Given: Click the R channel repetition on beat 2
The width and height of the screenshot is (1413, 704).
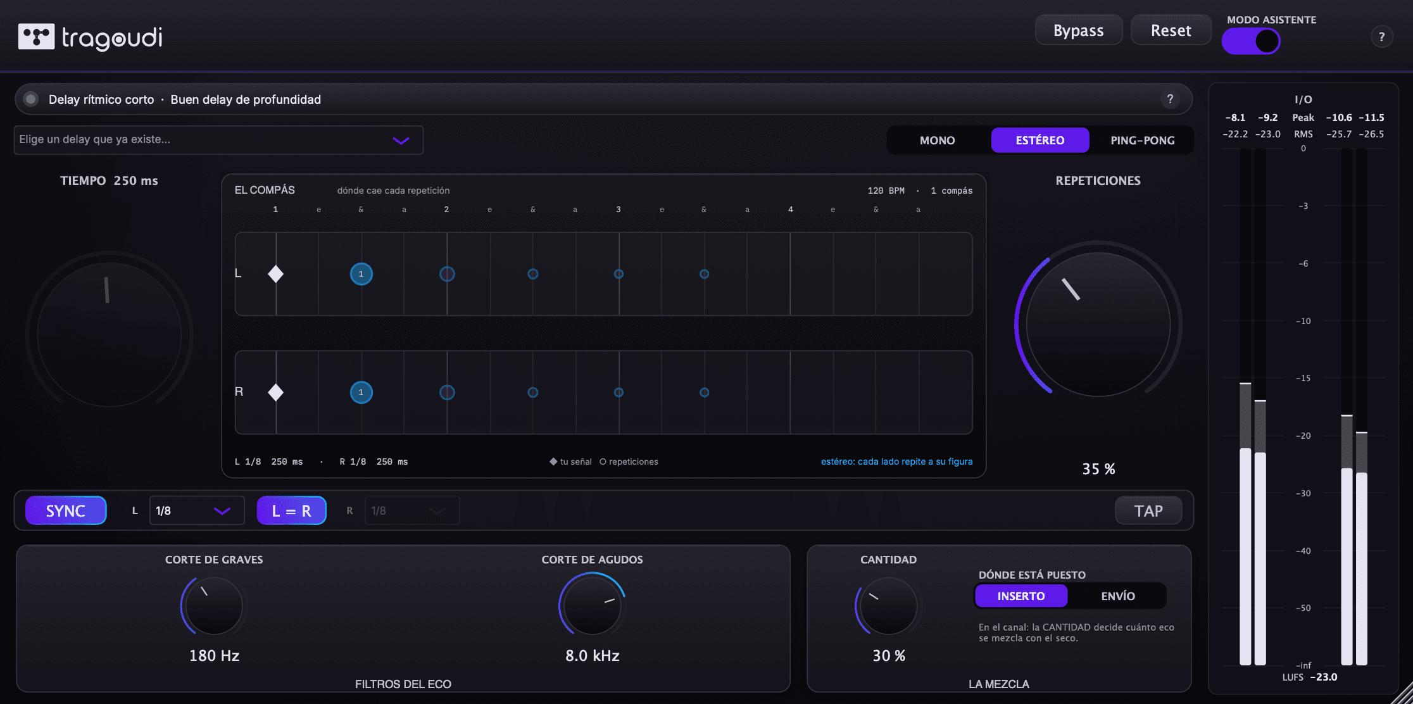Looking at the screenshot, I should pos(447,393).
